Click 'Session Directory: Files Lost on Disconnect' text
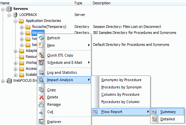Viewport: 186px width, 125px height. click(x=127, y=27)
